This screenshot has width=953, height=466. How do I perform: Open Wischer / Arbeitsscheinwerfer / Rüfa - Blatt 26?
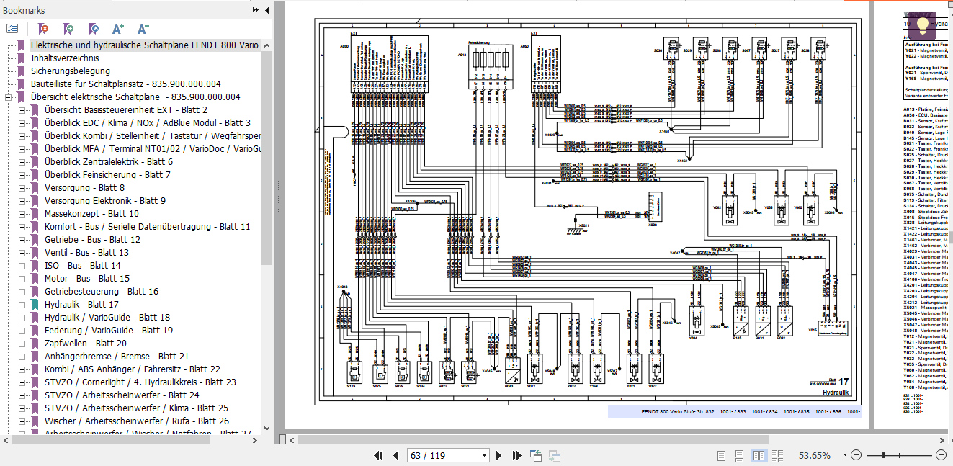(136, 421)
